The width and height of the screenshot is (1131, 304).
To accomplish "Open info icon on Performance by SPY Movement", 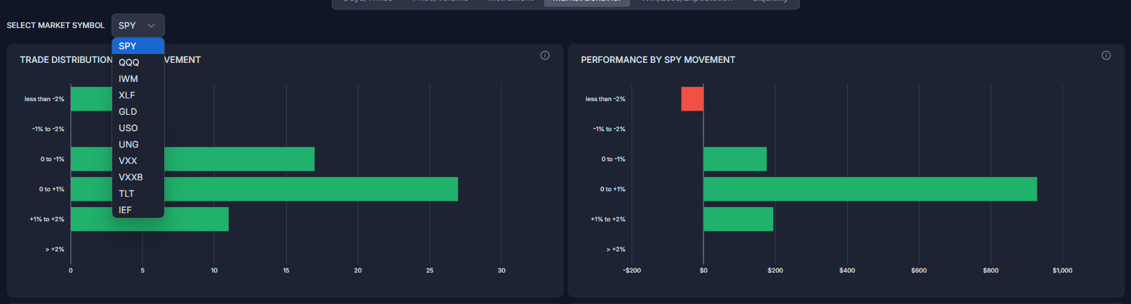I will tap(1106, 55).
